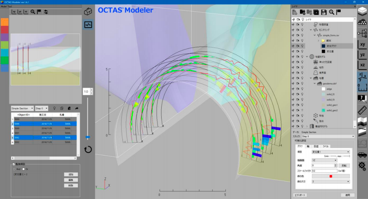
Task: Open the ruler measurement tool
Action: tap(362, 110)
